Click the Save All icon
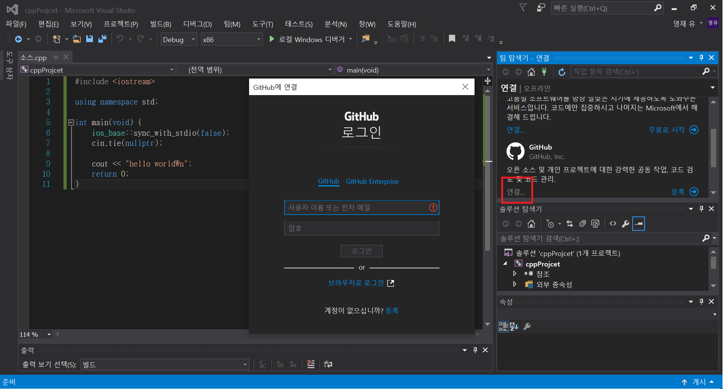The width and height of the screenshot is (724, 389). click(x=102, y=39)
